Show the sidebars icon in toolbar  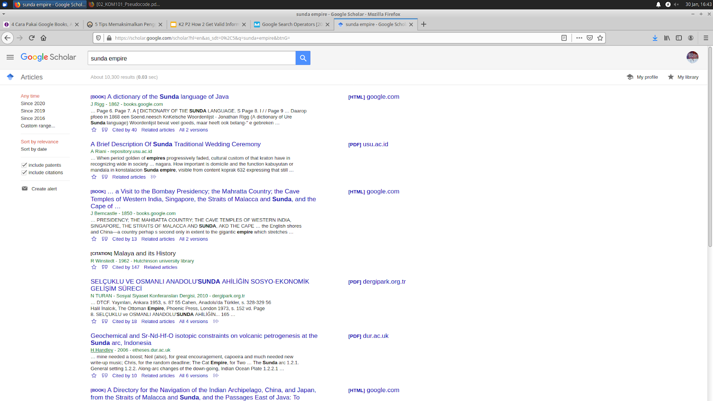pos(679,38)
